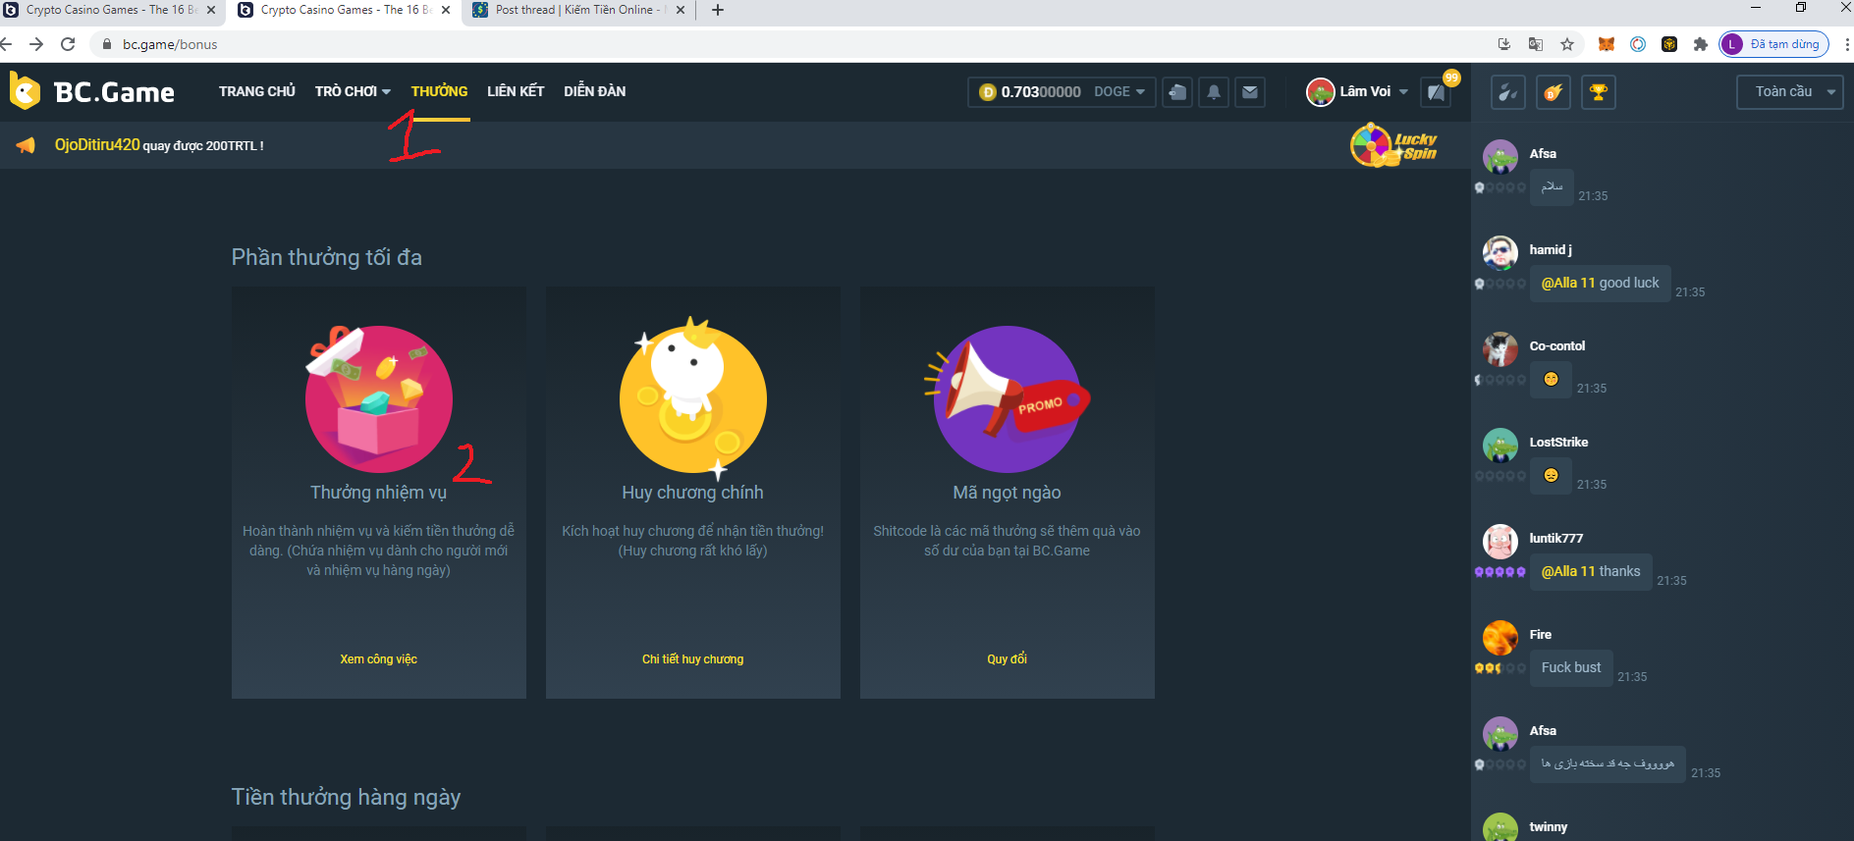Click the 0.70300000 balance amount
This screenshot has width=1854, height=841.
(x=1041, y=92)
